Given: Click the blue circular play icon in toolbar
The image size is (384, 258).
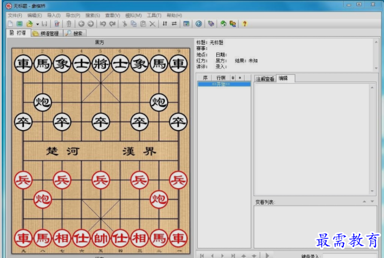Looking at the screenshot, I should (198, 24).
